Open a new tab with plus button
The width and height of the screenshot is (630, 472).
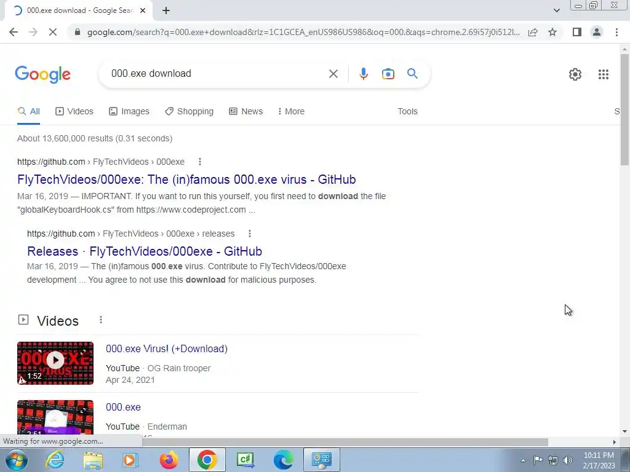tap(166, 10)
